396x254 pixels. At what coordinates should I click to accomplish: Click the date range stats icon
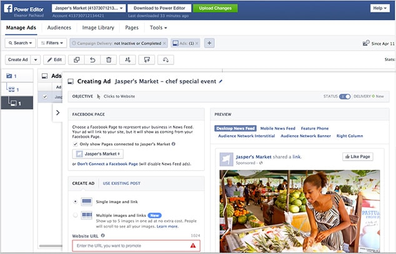pos(366,43)
